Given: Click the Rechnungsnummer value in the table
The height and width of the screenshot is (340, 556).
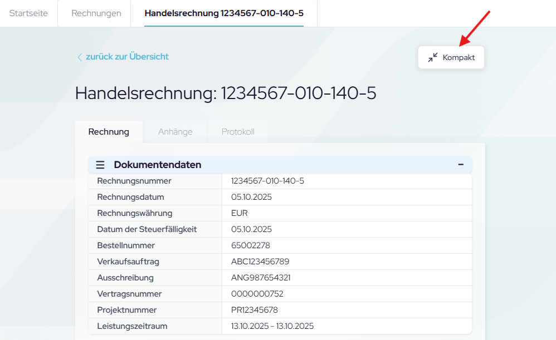Looking at the screenshot, I should click(x=267, y=181).
